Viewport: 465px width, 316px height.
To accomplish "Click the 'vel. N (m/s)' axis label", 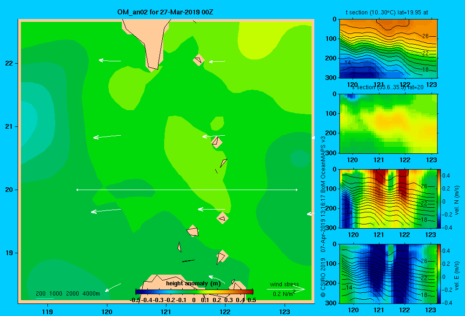I will coord(457,200).
